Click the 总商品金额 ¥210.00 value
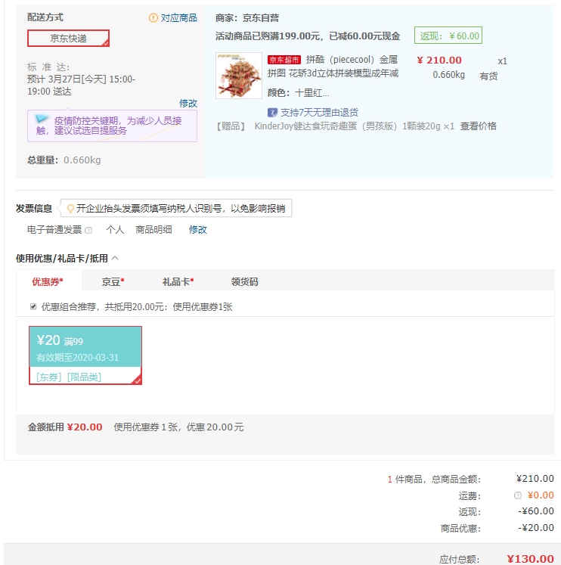This screenshot has height=565, width=561. point(535,479)
